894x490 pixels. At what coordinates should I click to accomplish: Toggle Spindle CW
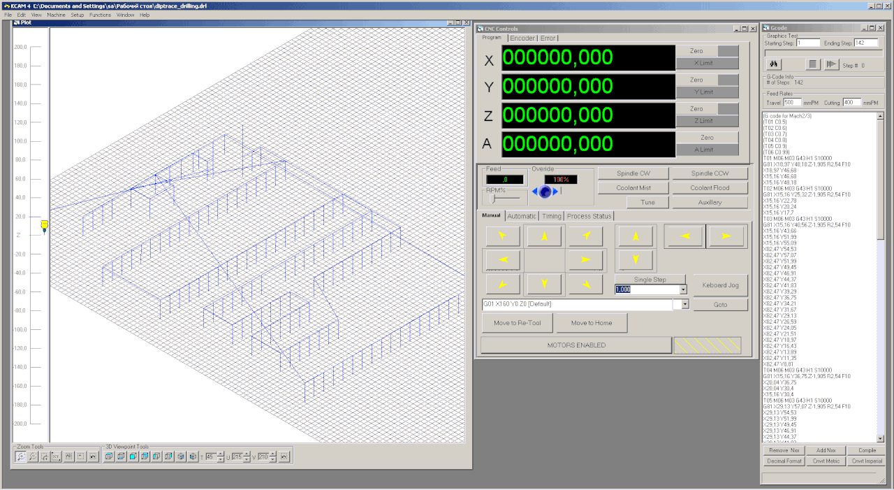(x=633, y=173)
